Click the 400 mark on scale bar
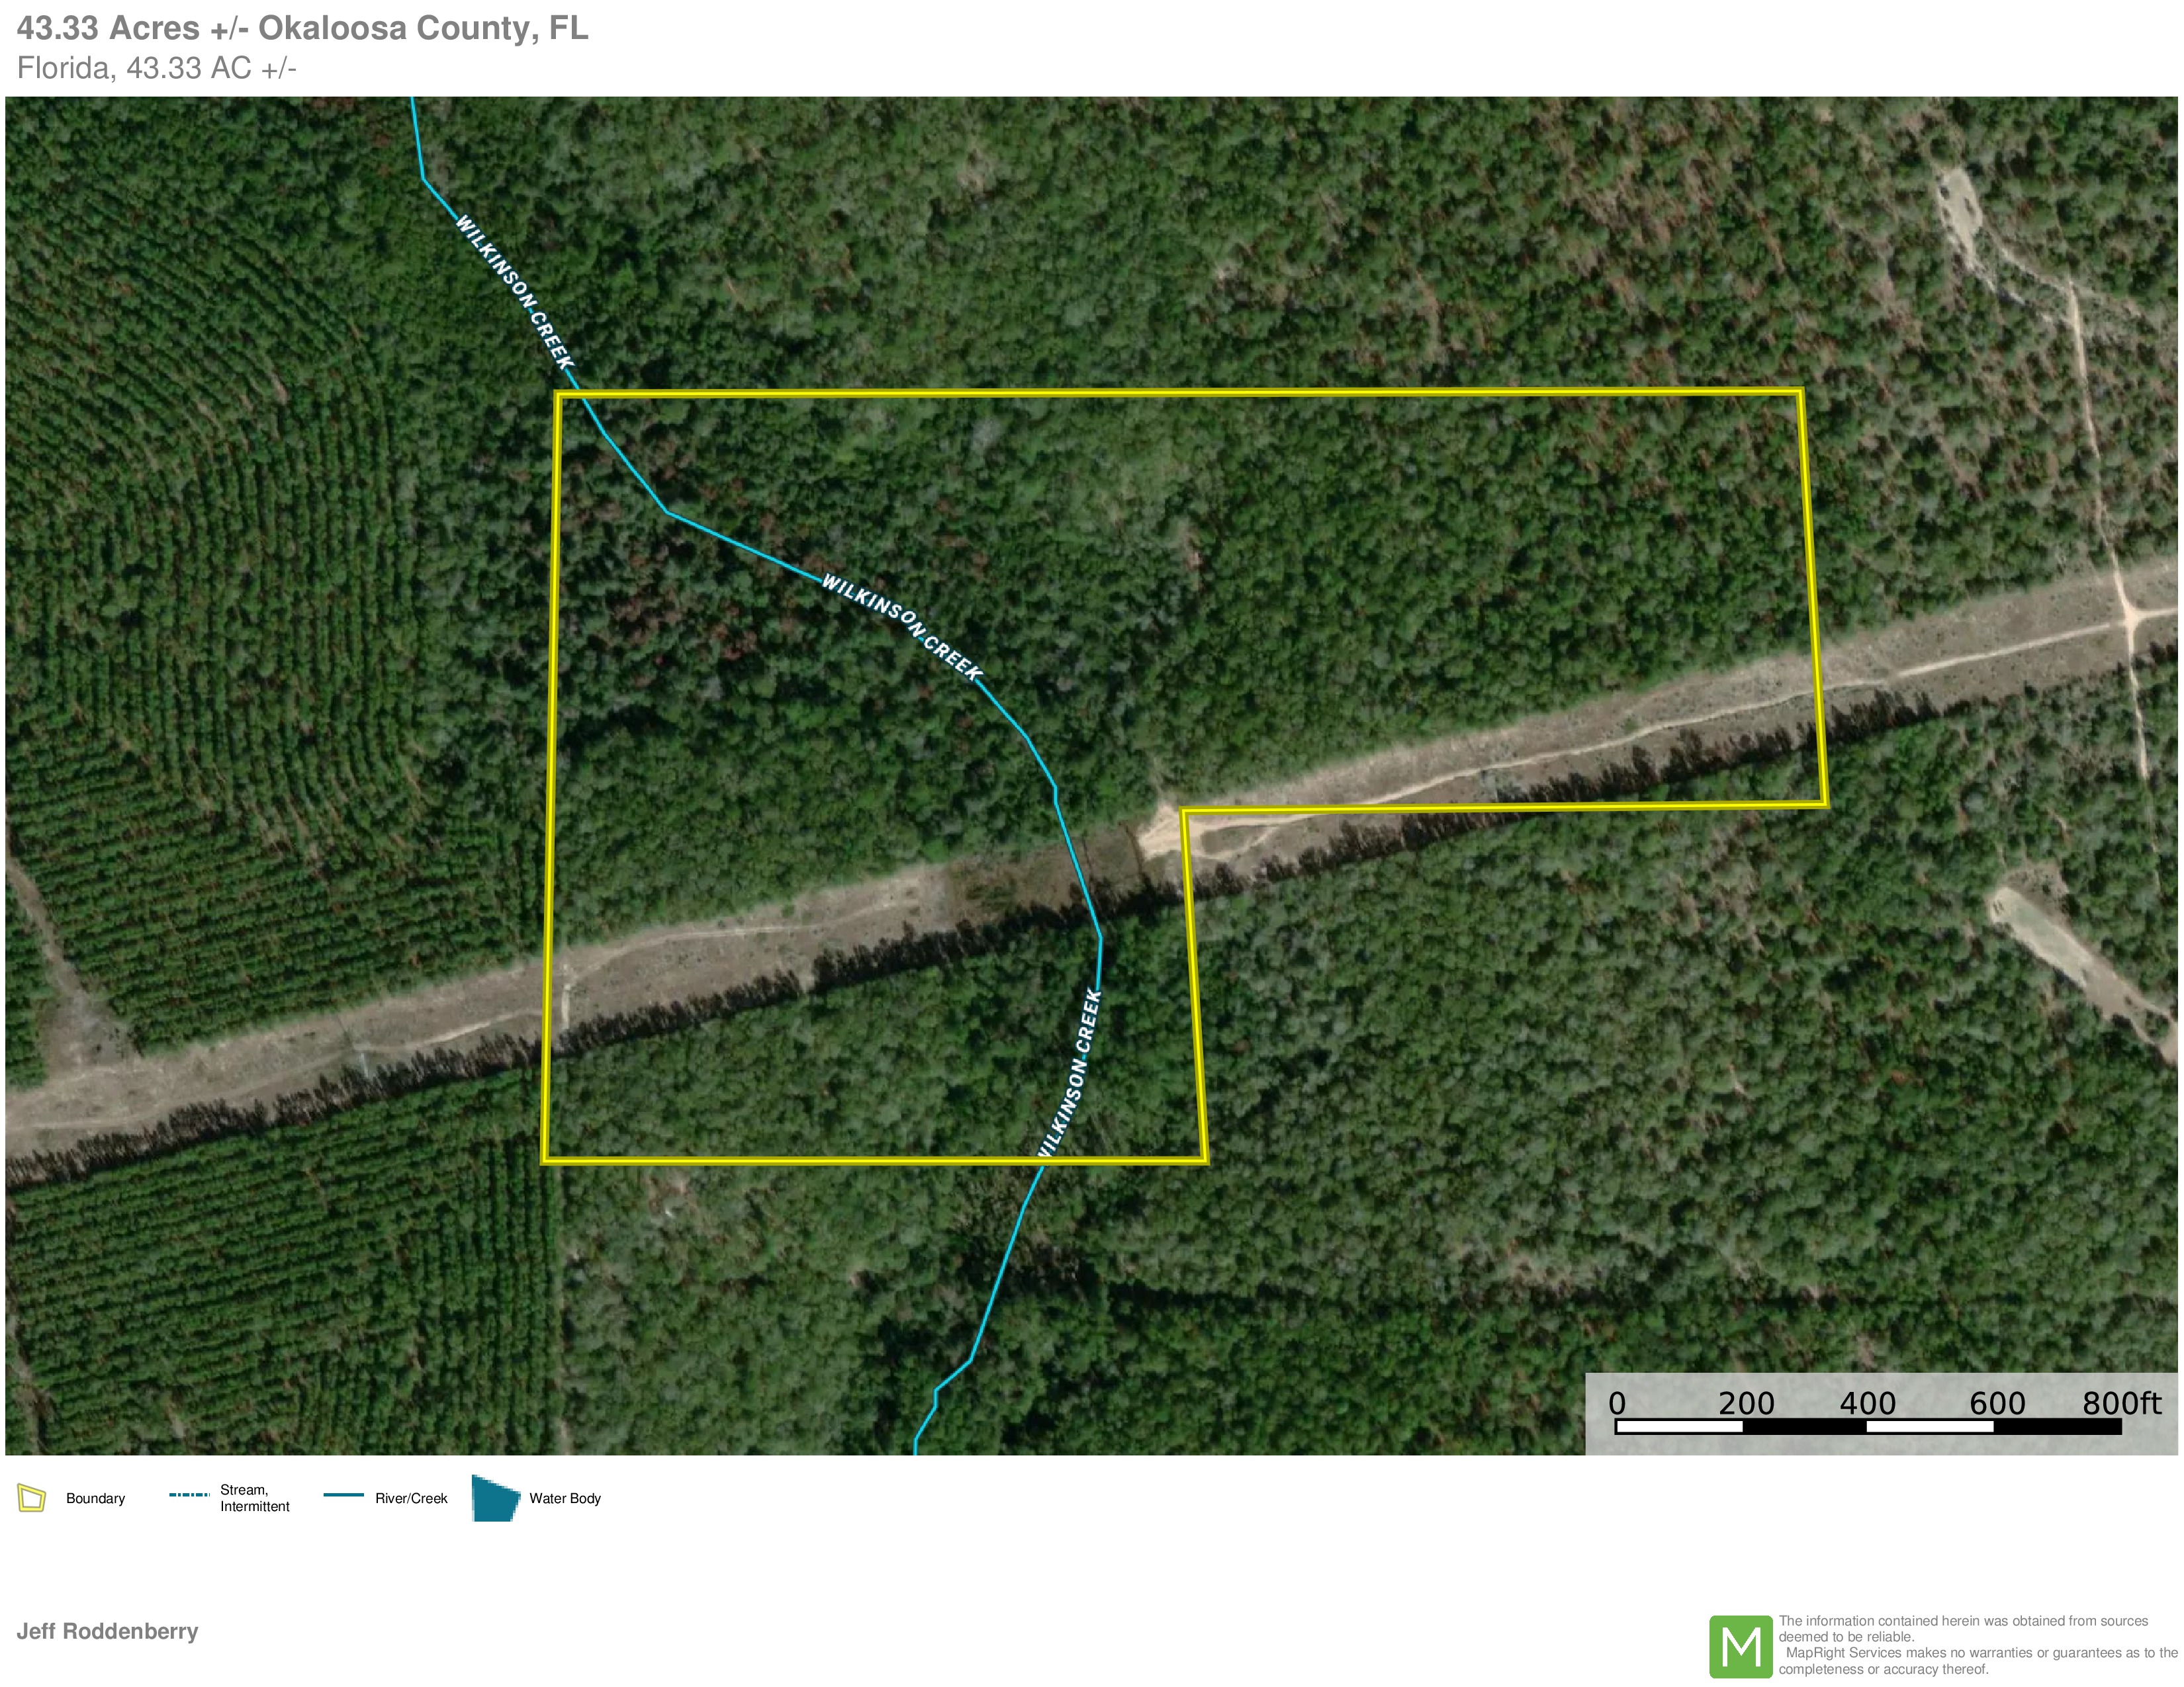Viewport: 2184px width, 1687px height. click(x=1867, y=1403)
